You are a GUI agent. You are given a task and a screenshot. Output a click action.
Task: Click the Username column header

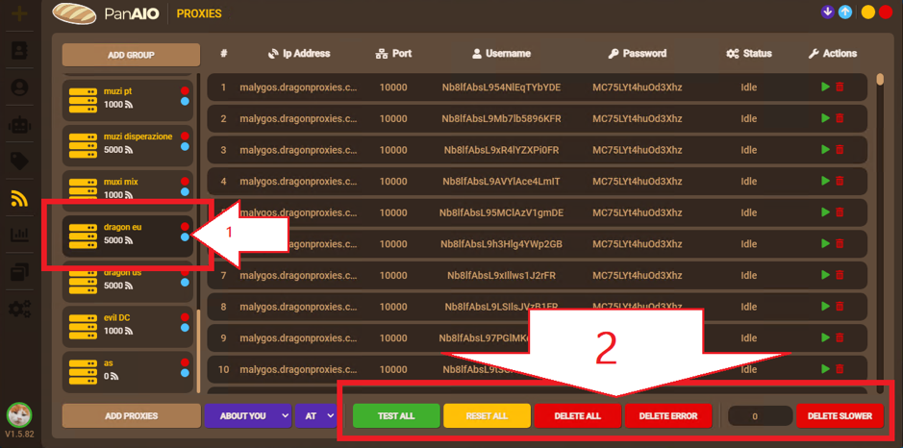coord(501,54)
